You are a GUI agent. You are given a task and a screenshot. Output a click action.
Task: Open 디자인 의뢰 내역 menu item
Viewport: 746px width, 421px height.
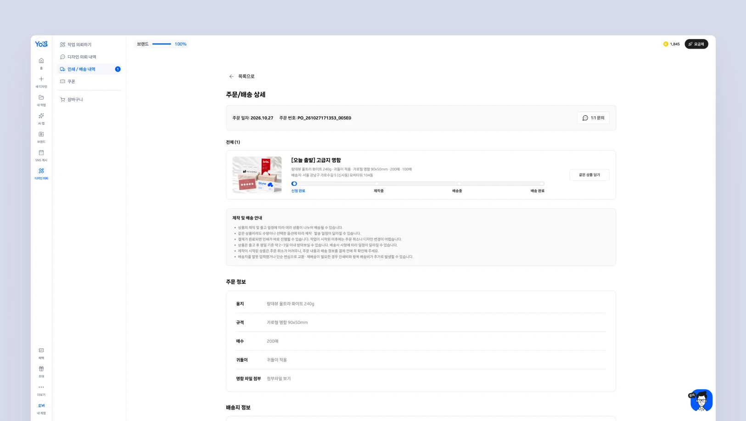[89, 57]
